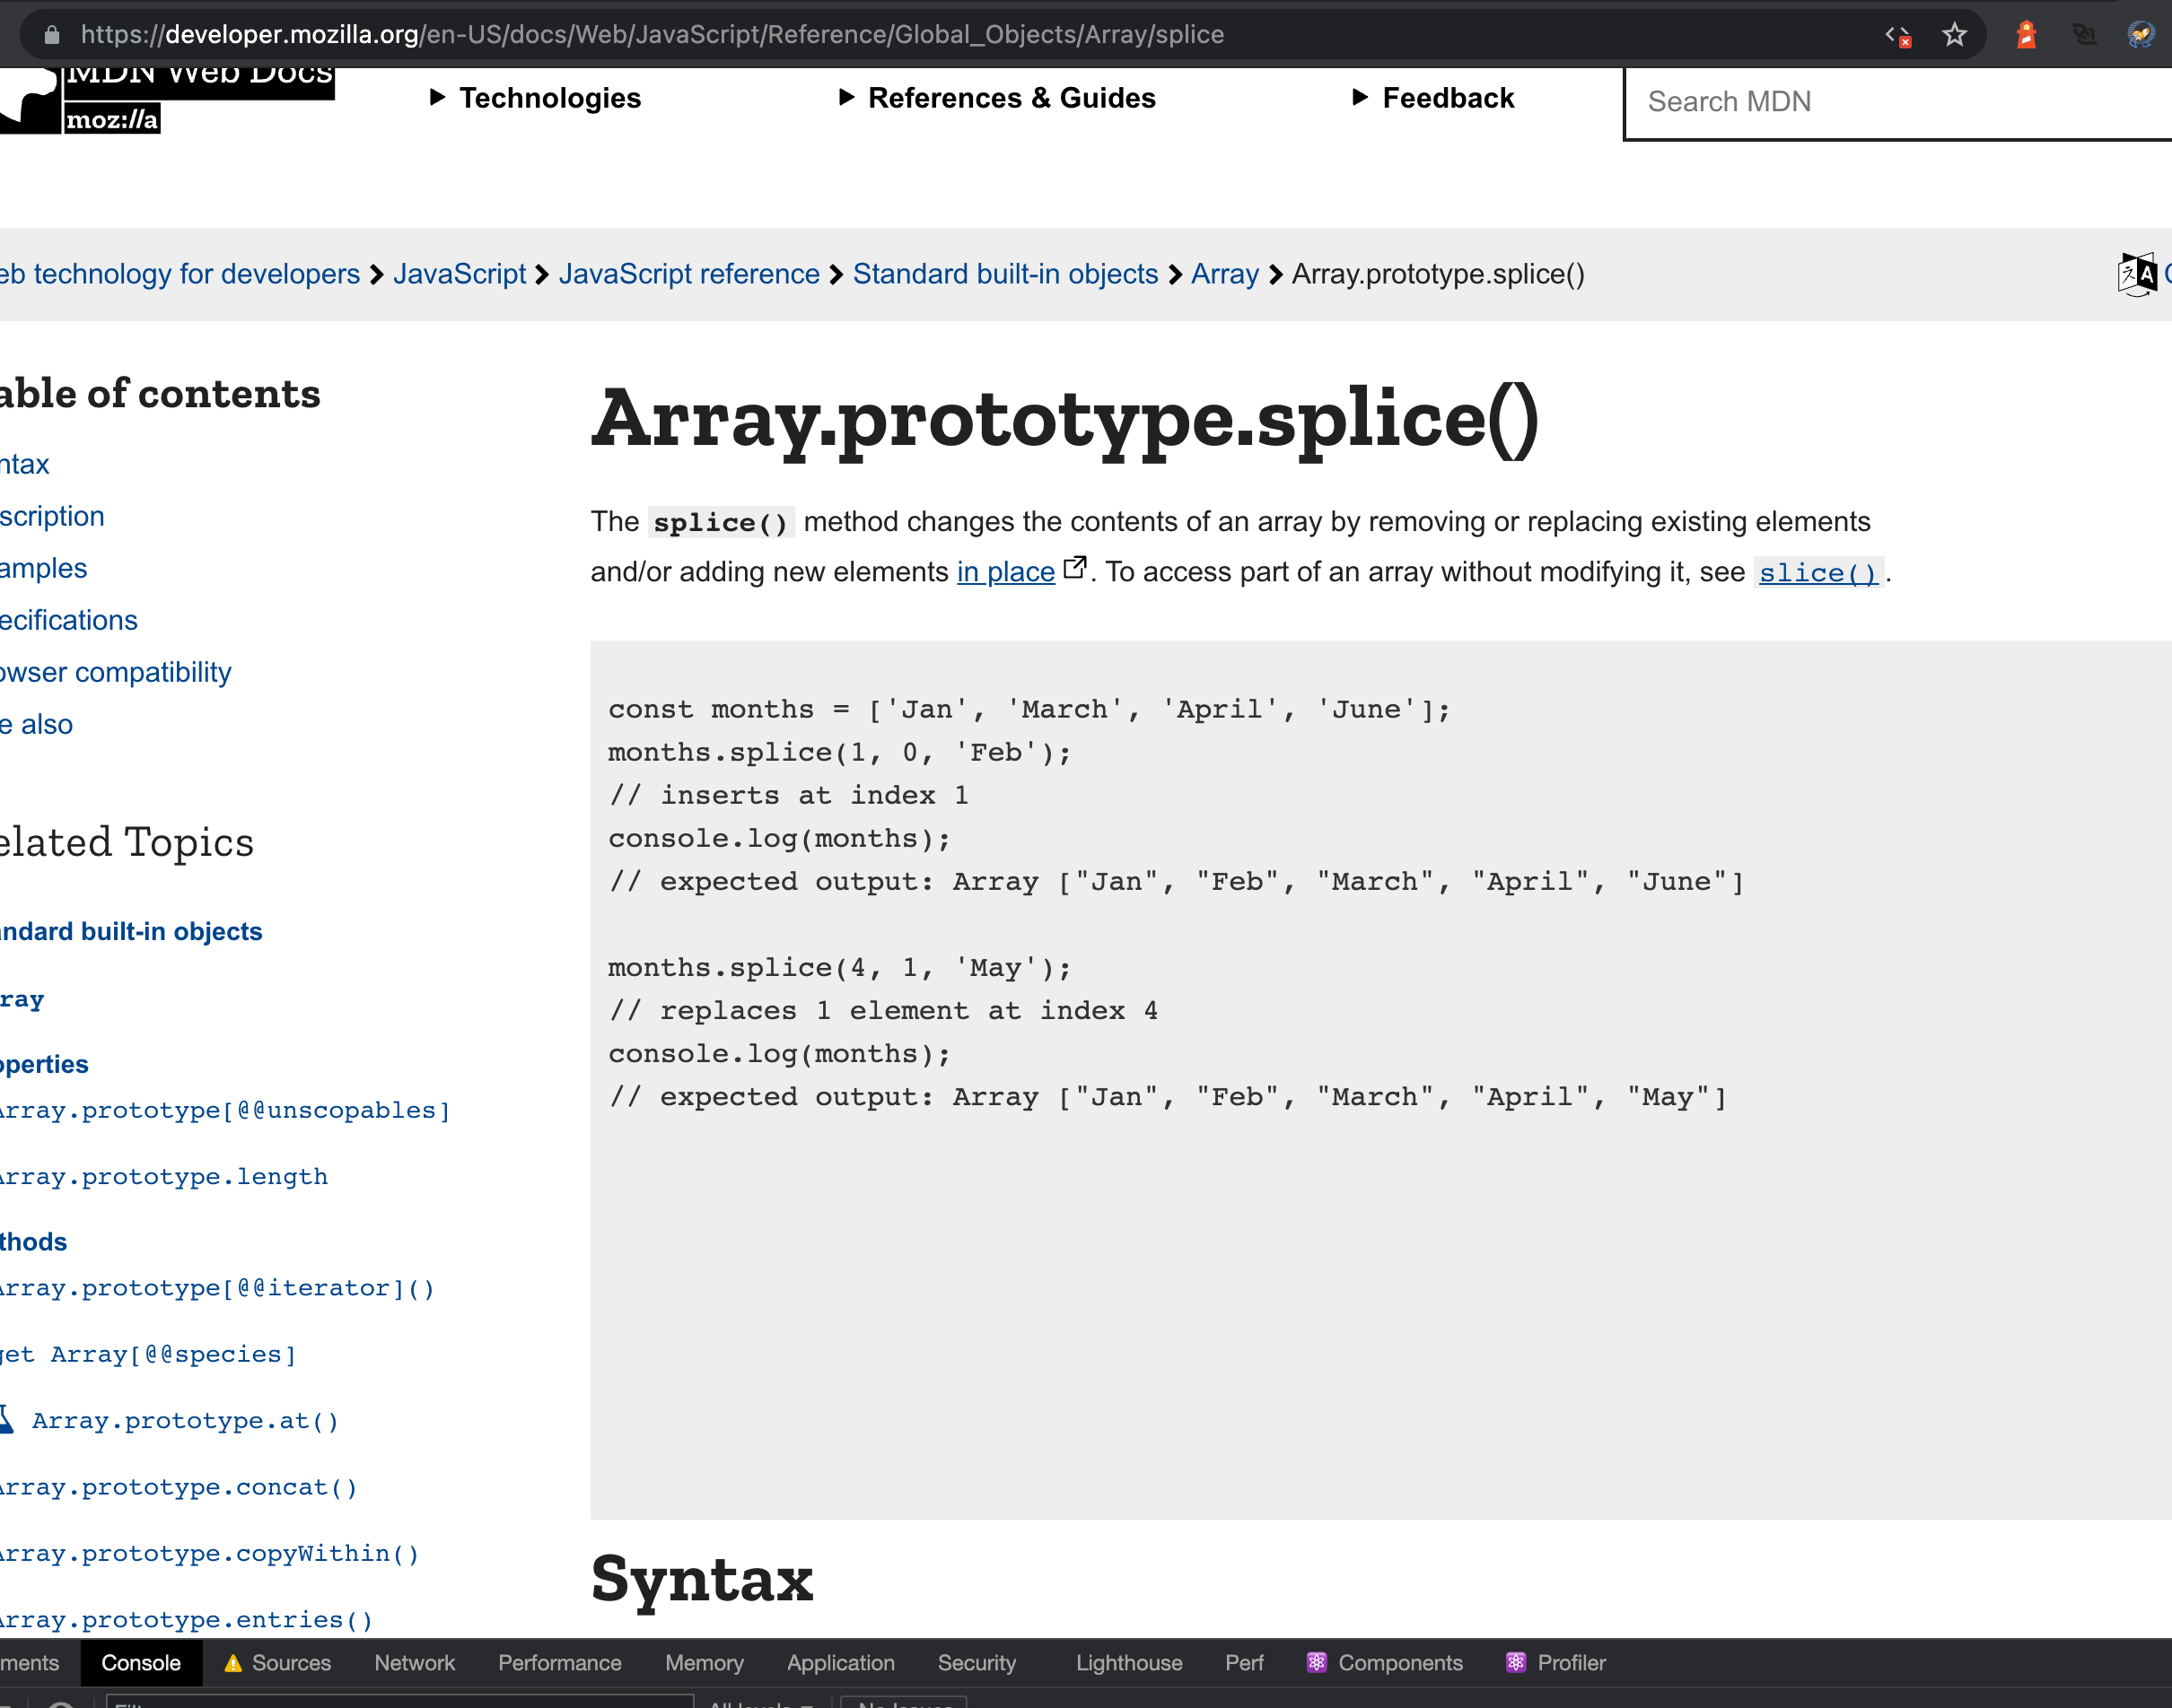Open the React Components devtools tab
Screen dimensions: 2172x1708
(x=1398, y=1662)
